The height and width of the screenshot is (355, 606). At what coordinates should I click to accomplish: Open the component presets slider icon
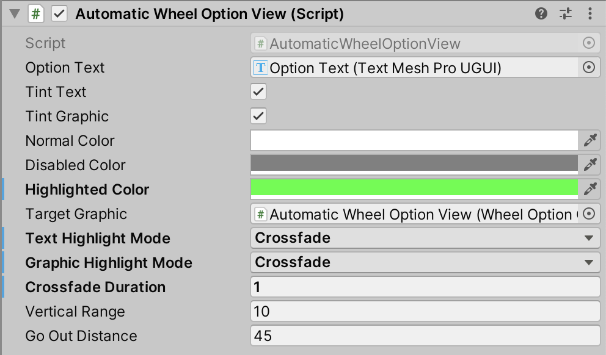(566, 13)
